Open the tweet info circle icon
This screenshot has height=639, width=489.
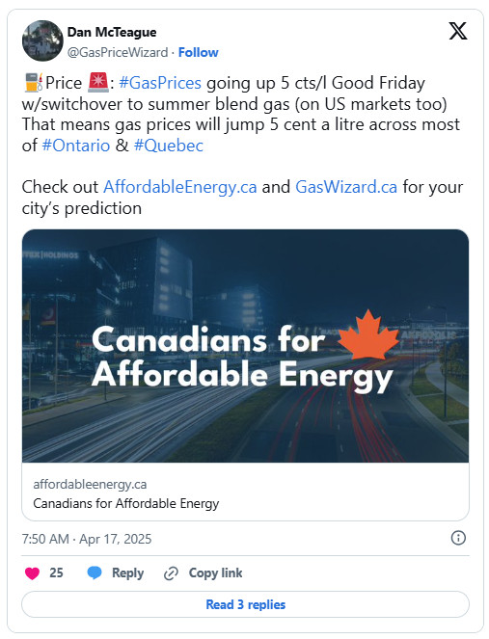click(458, 538)
